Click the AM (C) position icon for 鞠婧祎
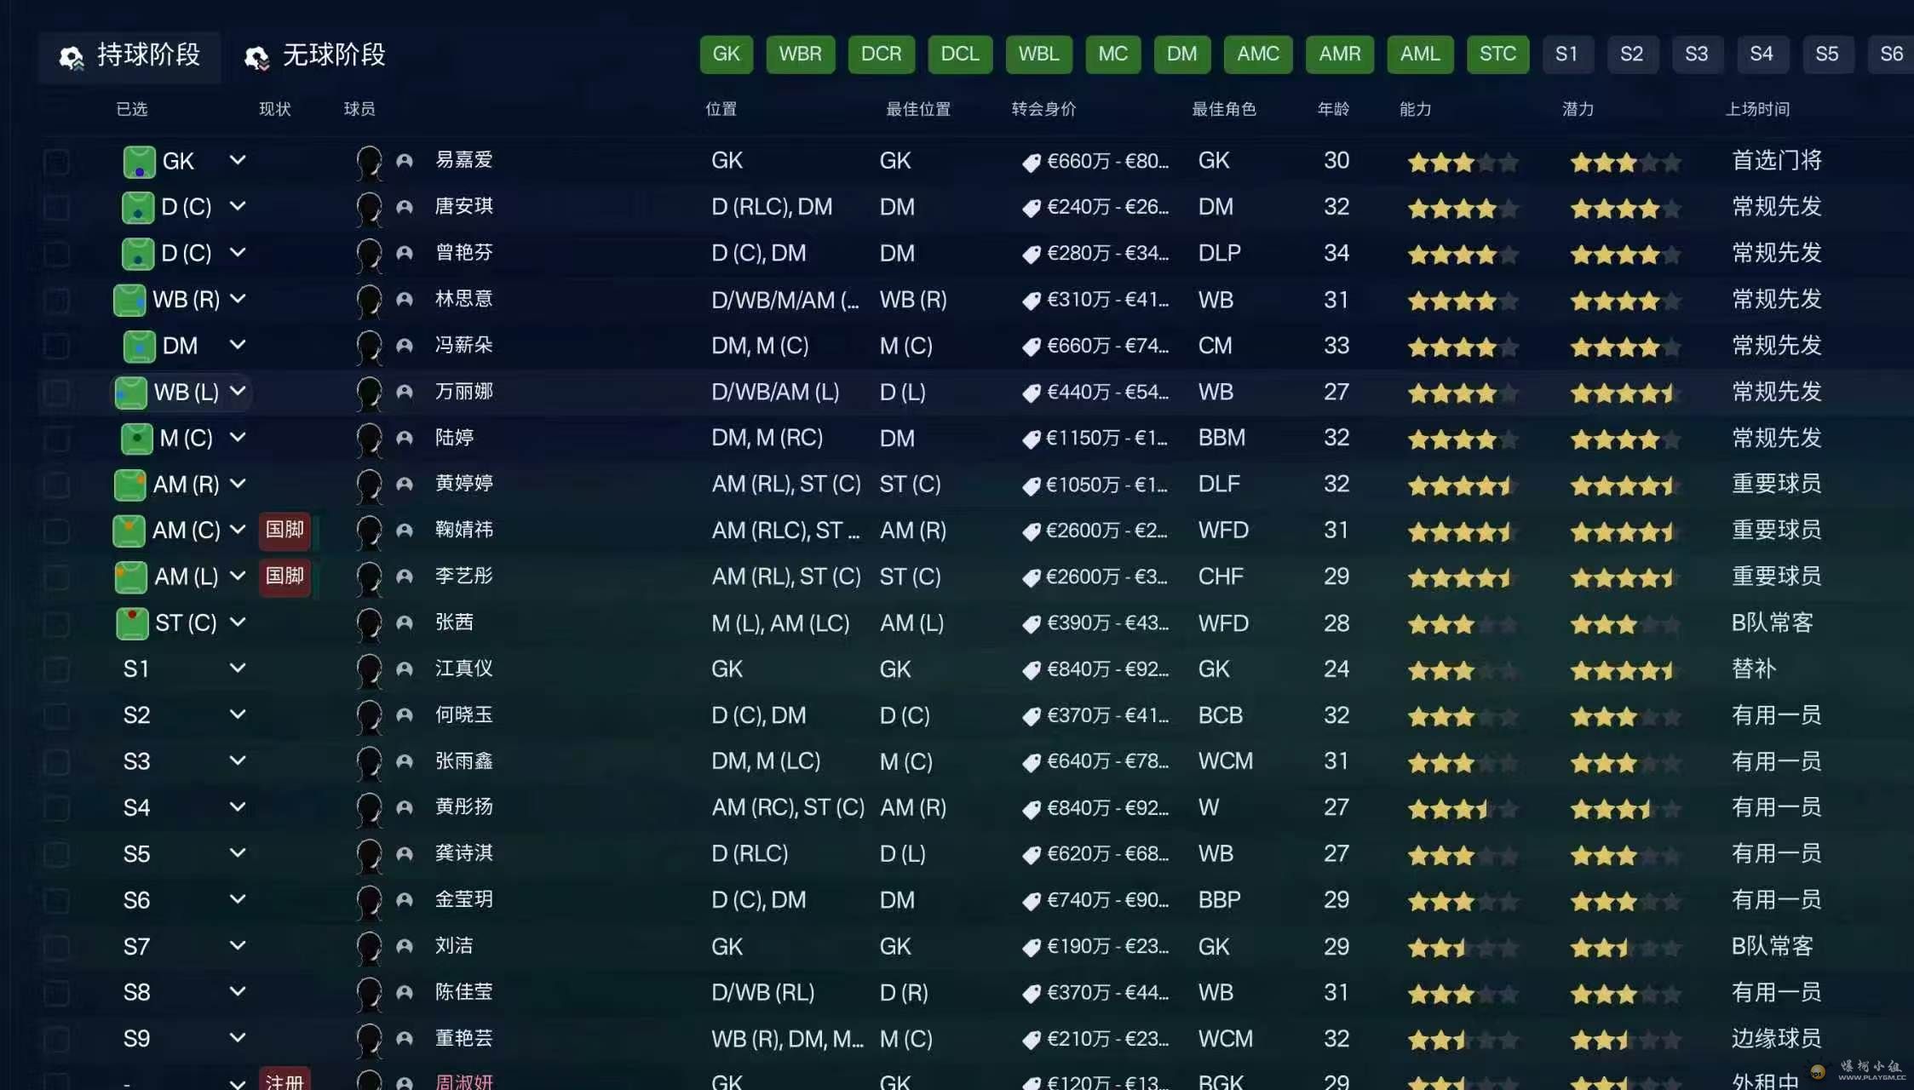This screenshot has width=1914, height=1090. pos(129,531)
